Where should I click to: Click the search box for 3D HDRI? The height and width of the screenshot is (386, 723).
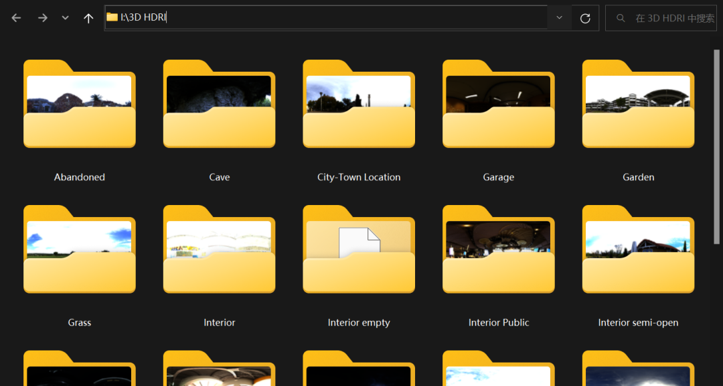point(661,18)
